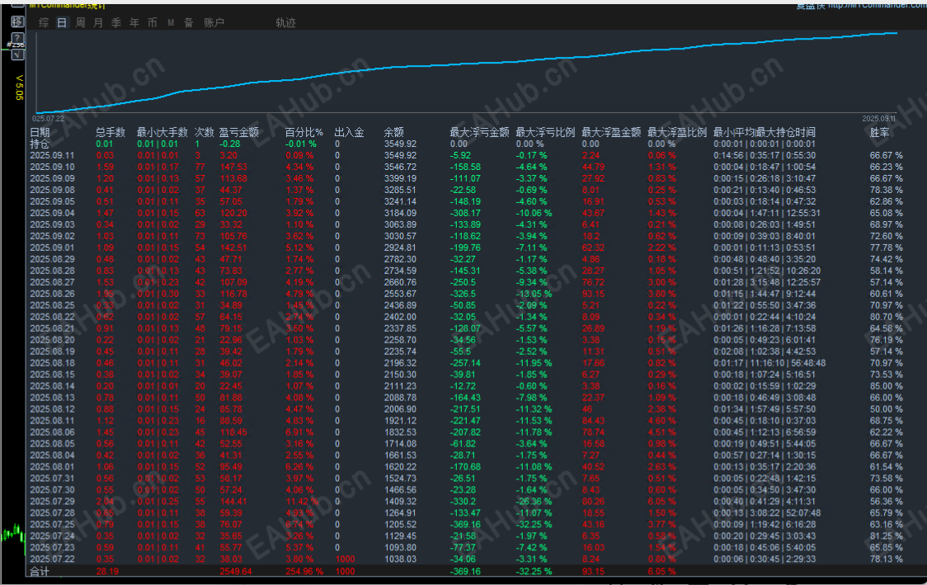Click win rate 80.70 % for 2025.08.22
Screen dimensions: 927x585
pos(887,317)
